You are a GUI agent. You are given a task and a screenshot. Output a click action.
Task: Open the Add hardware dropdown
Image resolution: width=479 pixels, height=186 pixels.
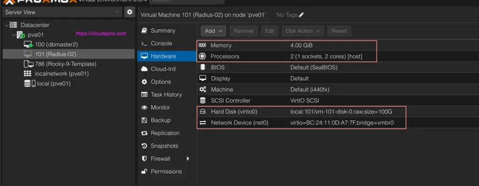[x=213, y=31]
